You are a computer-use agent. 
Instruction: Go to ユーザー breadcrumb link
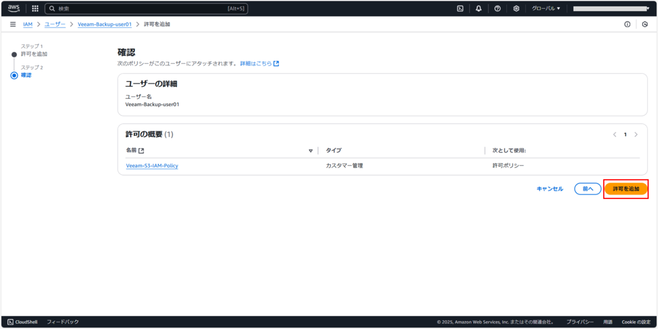pos(55,25)
